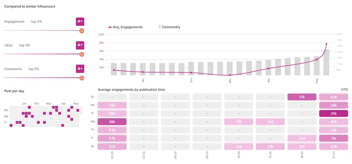Click the highest engagement point in May
This screenshot has width=352, height=164.
[x=326, y=44]
